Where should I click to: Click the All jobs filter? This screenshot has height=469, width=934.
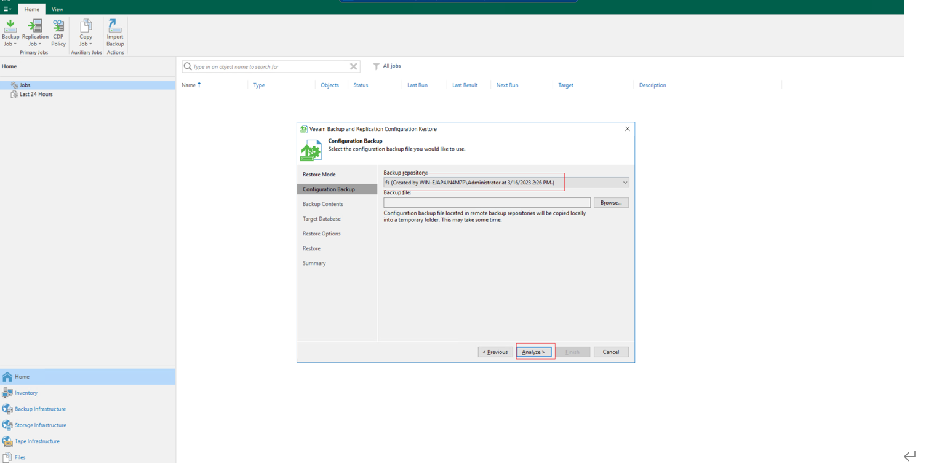coord(387,66)
